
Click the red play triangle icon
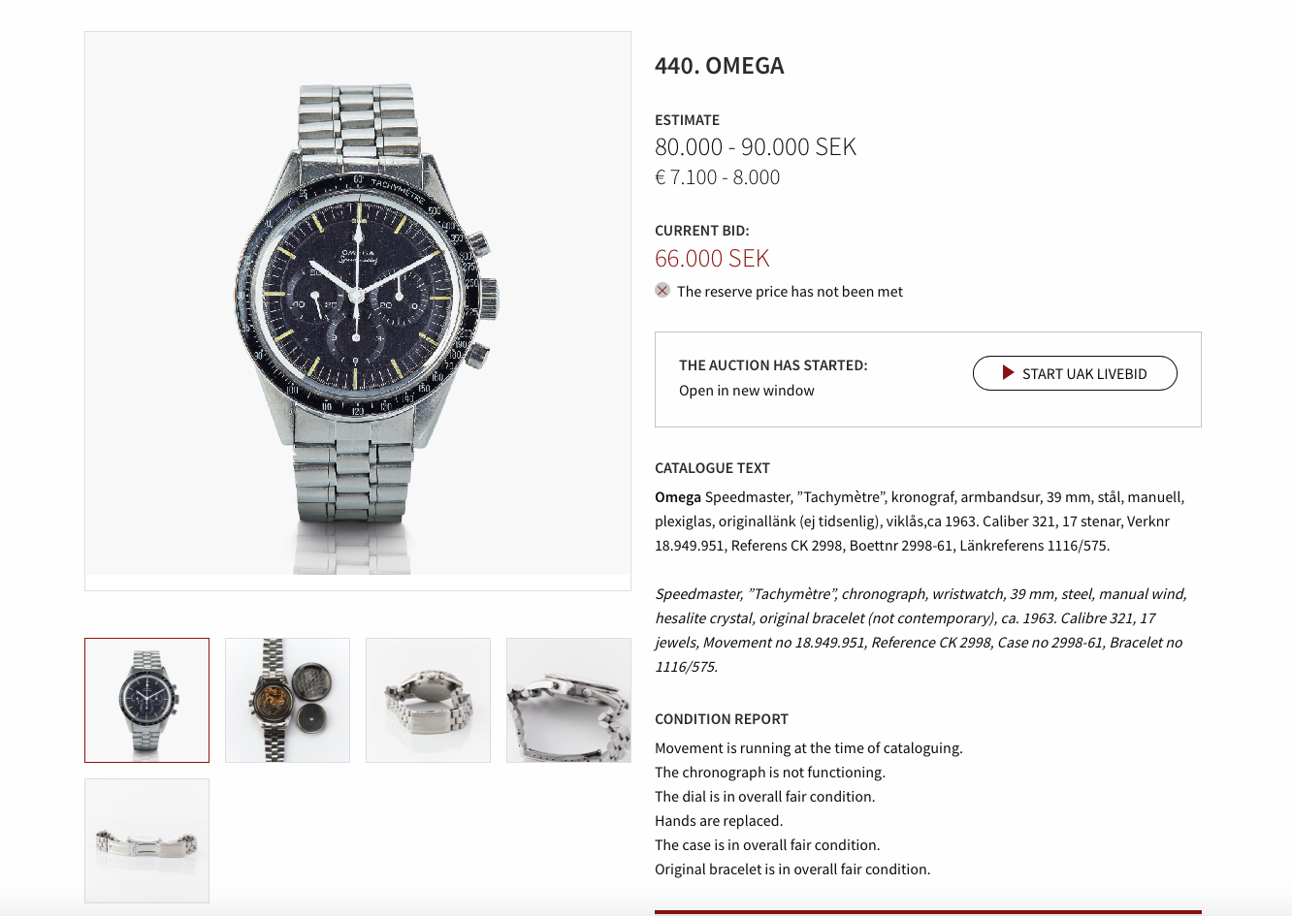point(1009,373)
